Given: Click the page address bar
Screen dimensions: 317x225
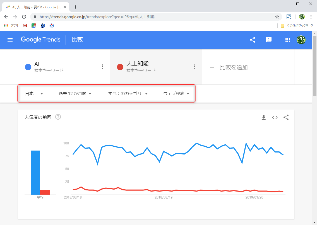Looking at the screenshot, I should 112,17.
